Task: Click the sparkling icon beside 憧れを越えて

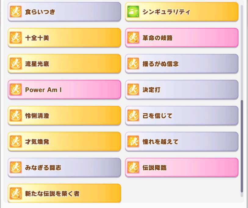Action: click(133, 141)
